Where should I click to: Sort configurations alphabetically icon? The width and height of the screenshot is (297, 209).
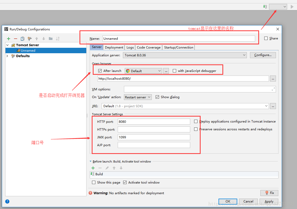(58, 39)
